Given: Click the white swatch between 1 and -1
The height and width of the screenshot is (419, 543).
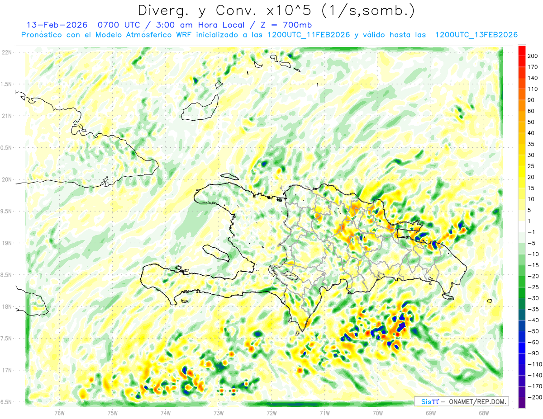Looking at the screenshot, I should (522, 226).
